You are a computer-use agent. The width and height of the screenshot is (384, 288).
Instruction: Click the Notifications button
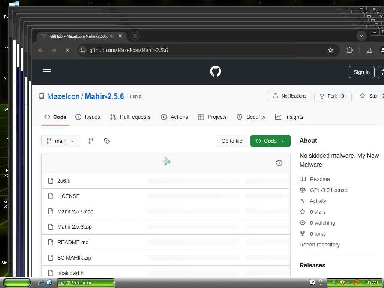click(289, 96)
